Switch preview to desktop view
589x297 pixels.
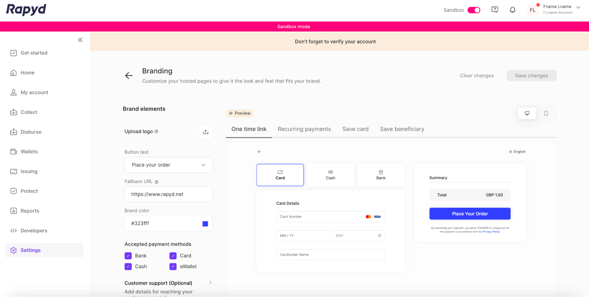point(527,113)
